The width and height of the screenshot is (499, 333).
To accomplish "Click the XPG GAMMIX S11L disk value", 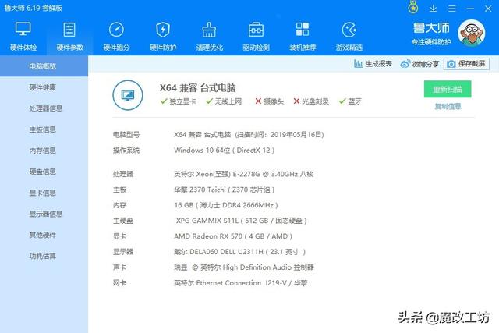I will point(241,221).
